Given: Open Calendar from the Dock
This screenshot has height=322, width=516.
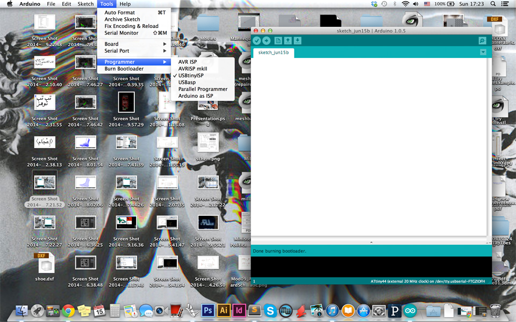Looking at the screenshot, I should tap(99, 311).
